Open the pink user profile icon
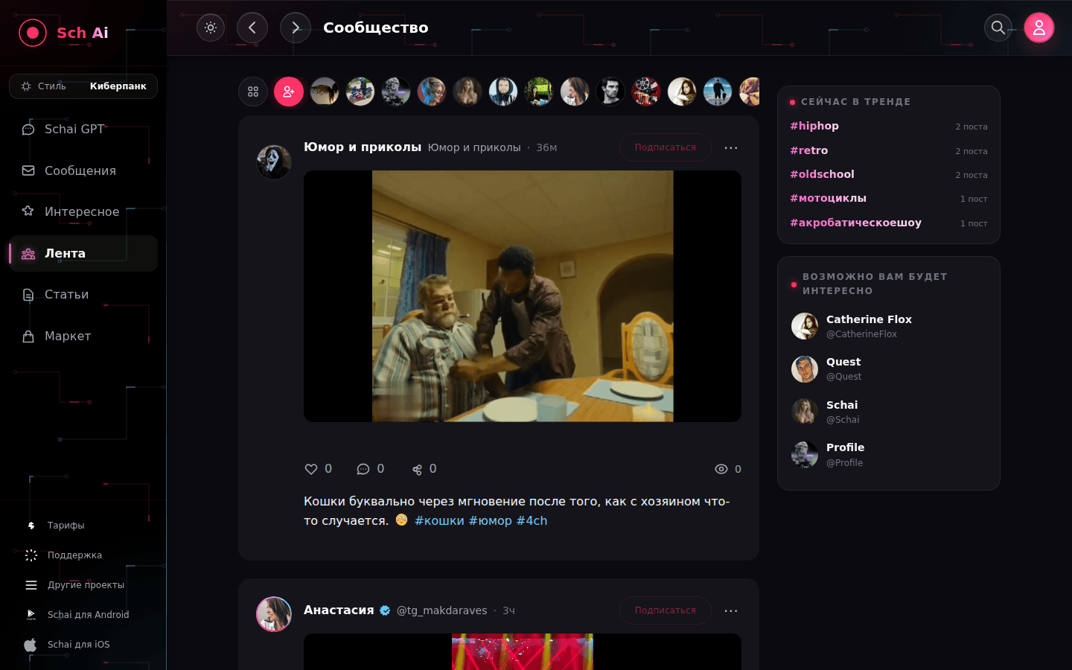Image resolution: width=1072 pixels, height=670 pixels. [x=1039, y=28]
